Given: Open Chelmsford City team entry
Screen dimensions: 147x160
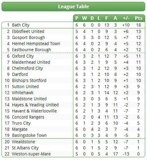Looking at the screenshot, I should [x=27, y=68].
